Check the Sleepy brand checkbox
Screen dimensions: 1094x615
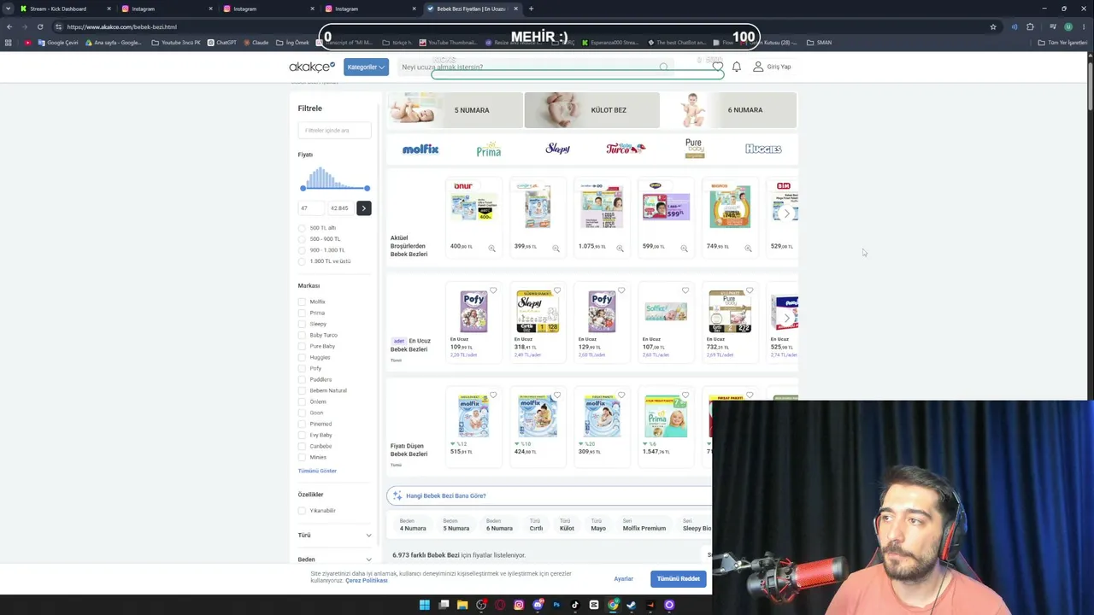(302, 324)
